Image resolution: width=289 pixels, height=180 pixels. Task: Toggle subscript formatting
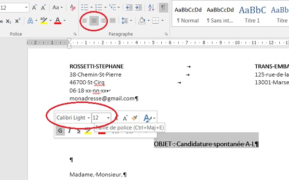tap(9, 21)
